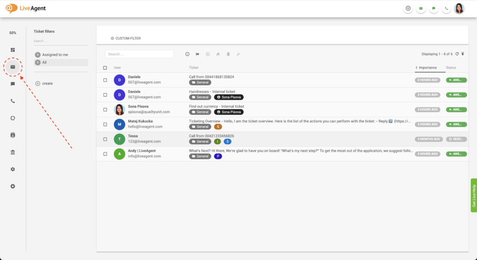This screenshot has width=477, height=260.
Task: Open the Knowledge base building icon
Action: click(x=13, y=152)
